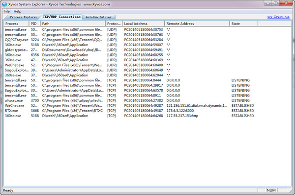
Task: Click local address ending in 30753
Action: point(144,29)
